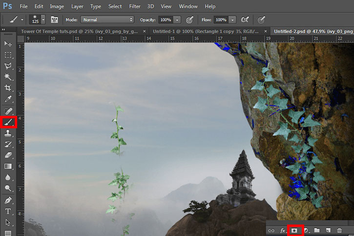Open the Edit menu
This screenshot has height=236, width=354.
pos(39,6)
